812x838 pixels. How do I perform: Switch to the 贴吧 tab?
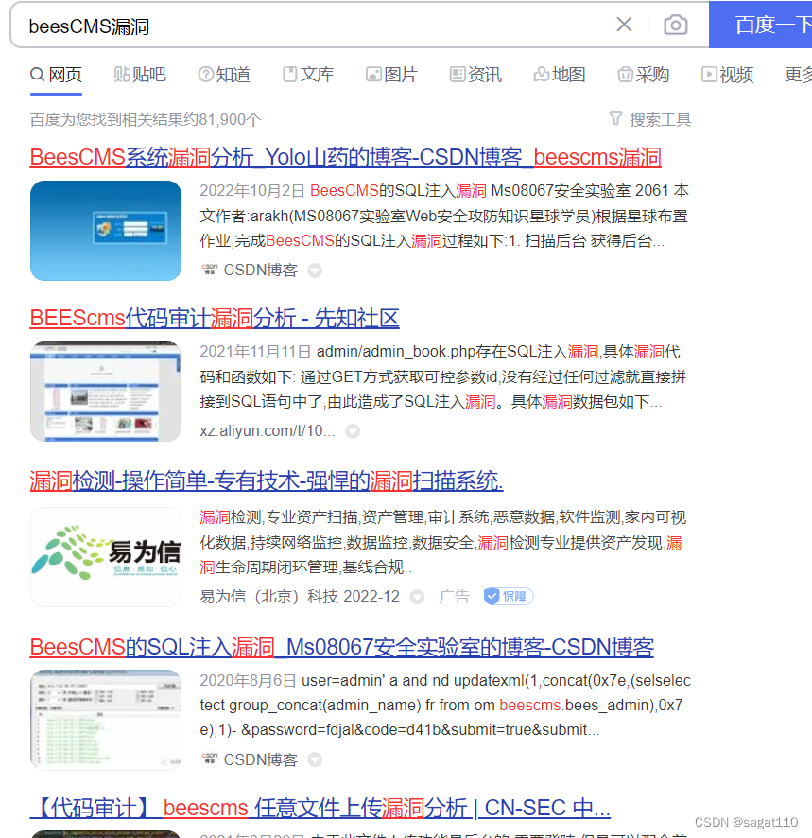(140, 75)
